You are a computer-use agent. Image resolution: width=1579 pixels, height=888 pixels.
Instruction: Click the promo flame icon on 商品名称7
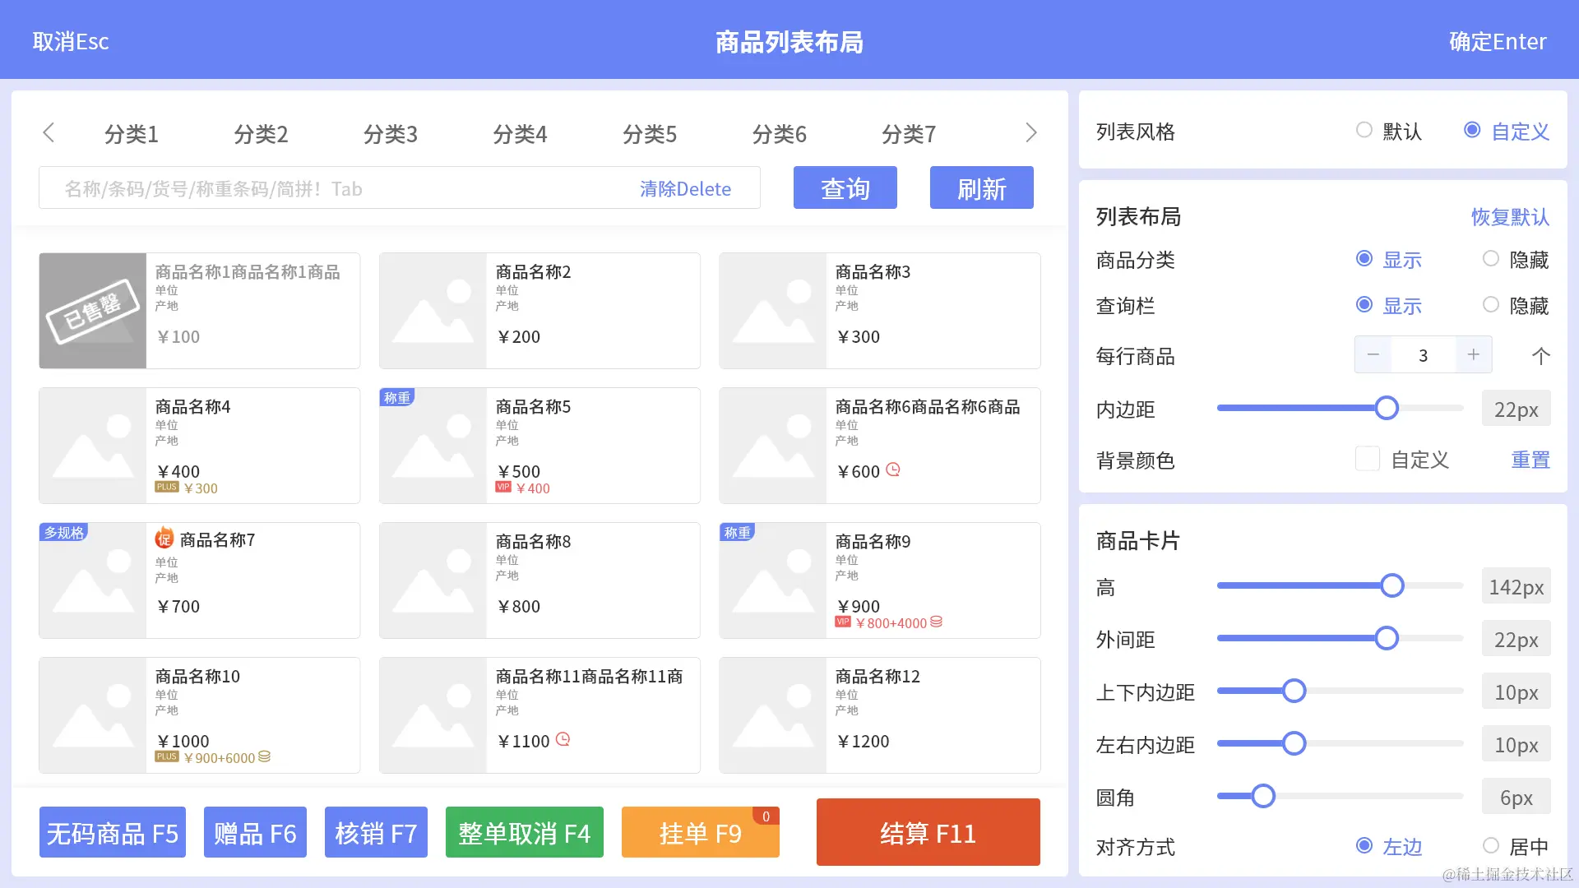[164, 539]
